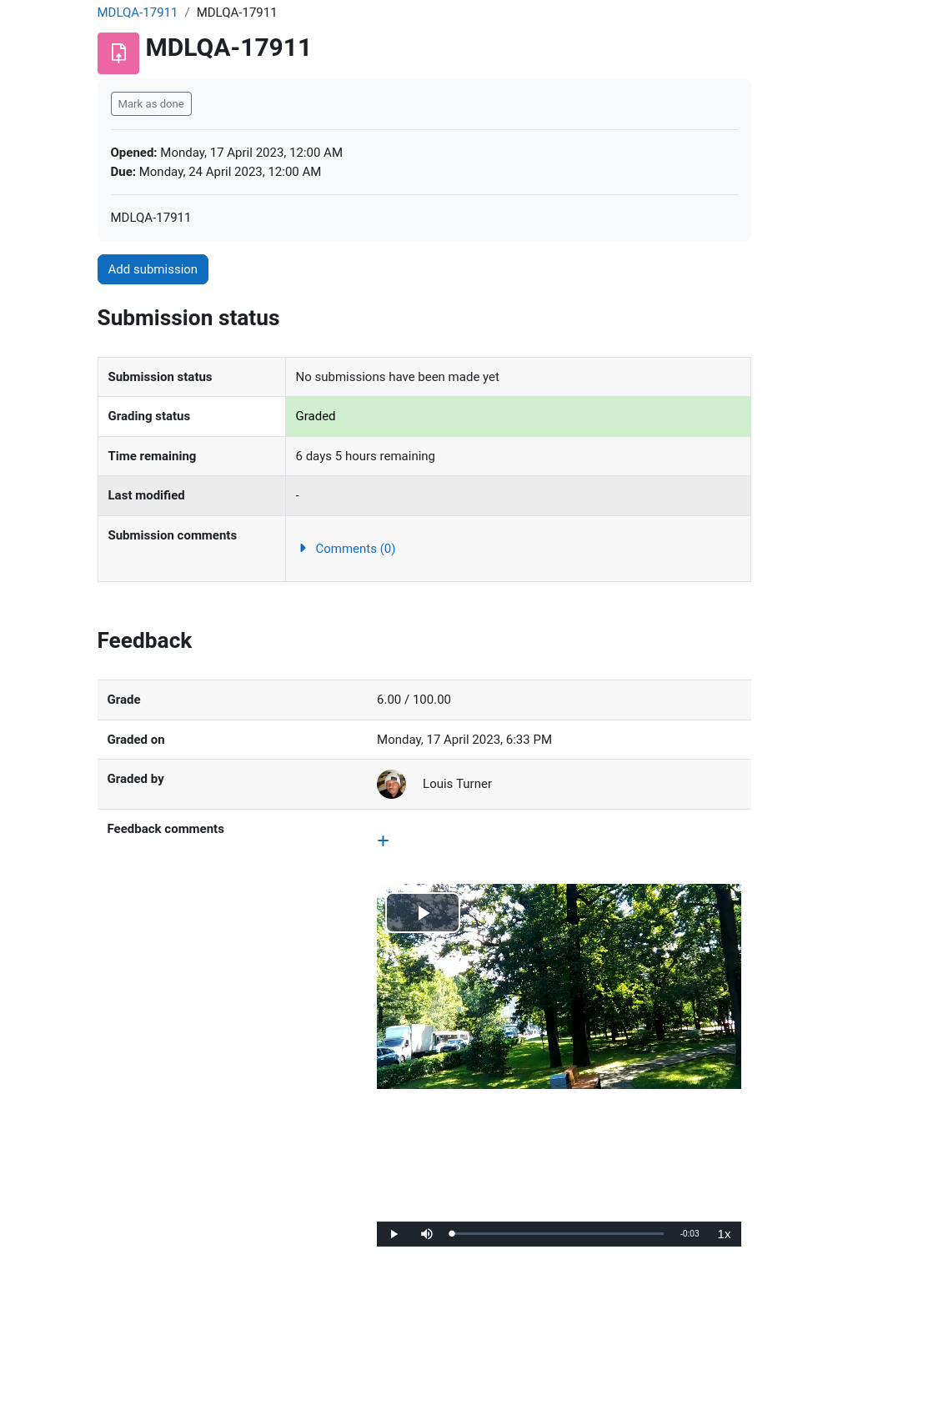933x1405 pixels.
Task: Open the MDLQA-17911 breadcrumb link
Action: click(138, 13)
